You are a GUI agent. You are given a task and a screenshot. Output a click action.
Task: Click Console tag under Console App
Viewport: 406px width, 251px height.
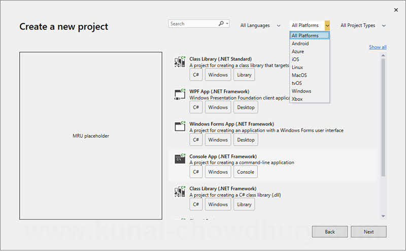tap(246, 172)
